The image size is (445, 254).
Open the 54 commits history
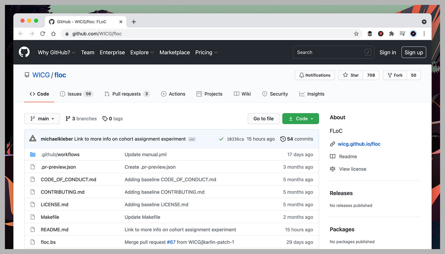(x=296, y=139)
